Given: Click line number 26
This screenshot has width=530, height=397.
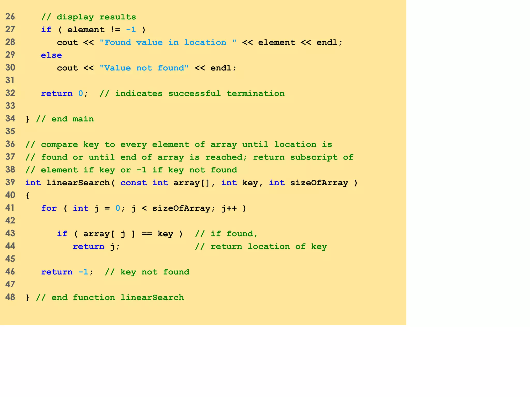Looking at the screenshot, I should pyautogui.click(x=10, y=17).
